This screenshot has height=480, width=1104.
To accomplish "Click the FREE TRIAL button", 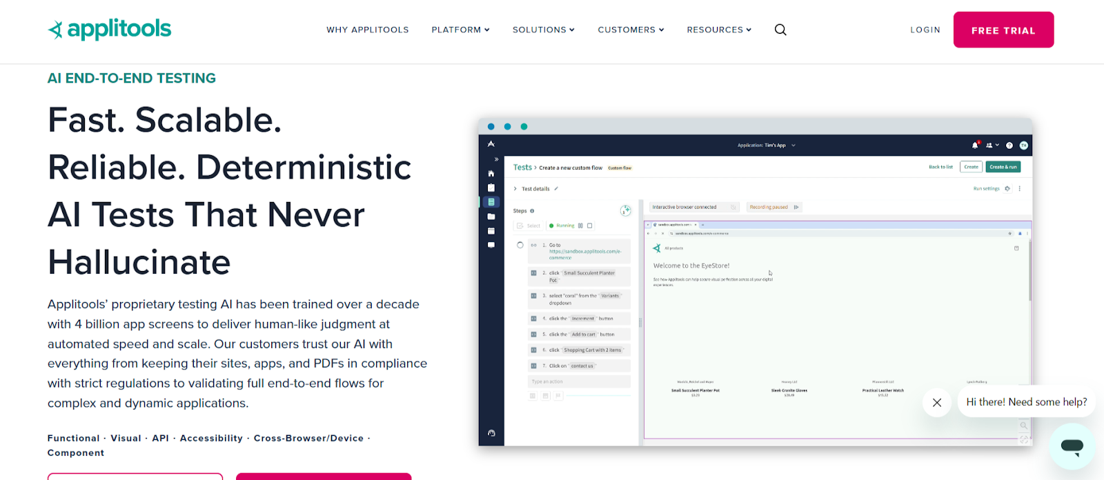I will (1003, 30).
